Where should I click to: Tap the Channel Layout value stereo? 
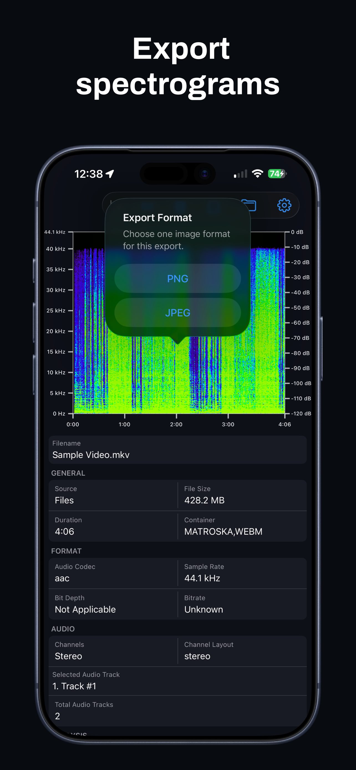[197, 656]
